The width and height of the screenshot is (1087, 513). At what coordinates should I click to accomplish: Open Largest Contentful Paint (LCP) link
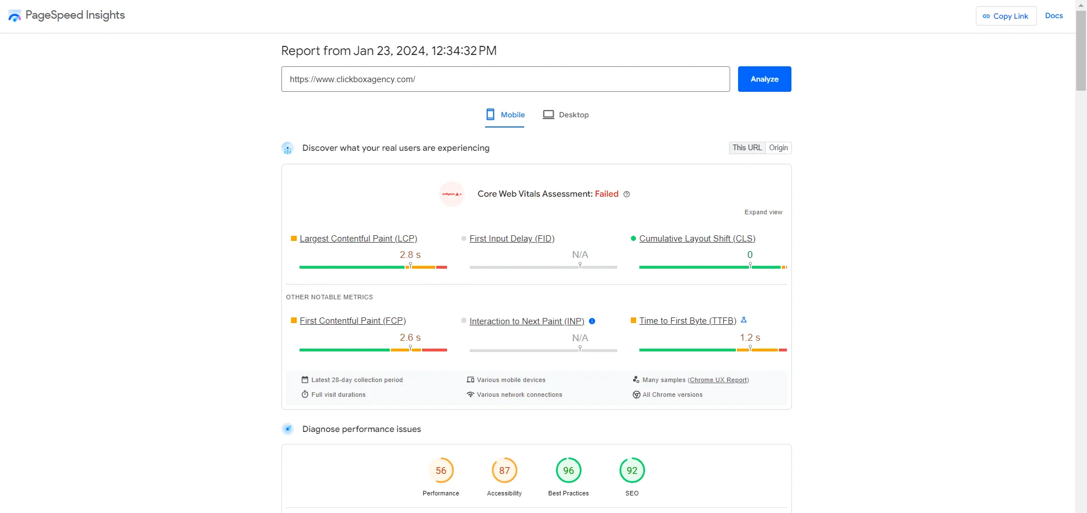(359, 239)
